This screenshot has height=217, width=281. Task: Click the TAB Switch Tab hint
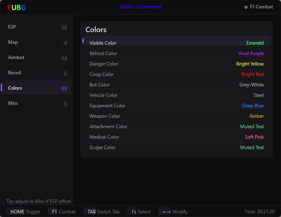(104, 212)
